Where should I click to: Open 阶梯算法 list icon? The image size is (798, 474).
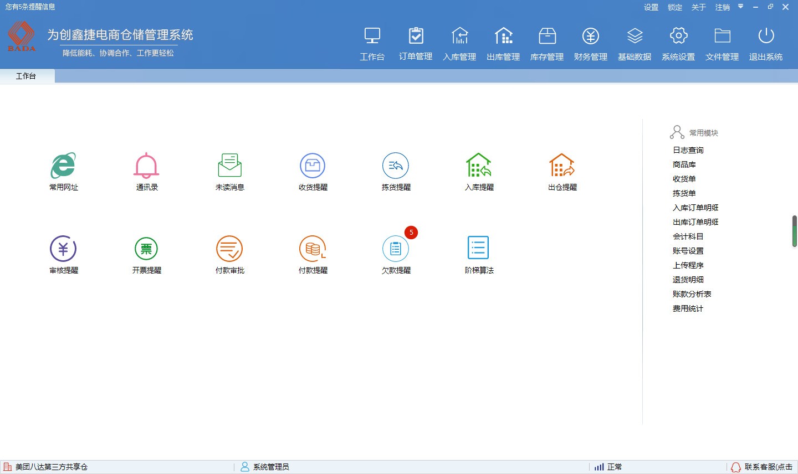coord(478,248)
